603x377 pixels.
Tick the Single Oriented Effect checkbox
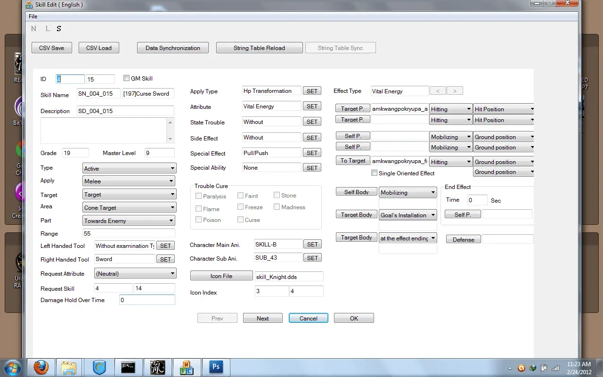point(375,173)
